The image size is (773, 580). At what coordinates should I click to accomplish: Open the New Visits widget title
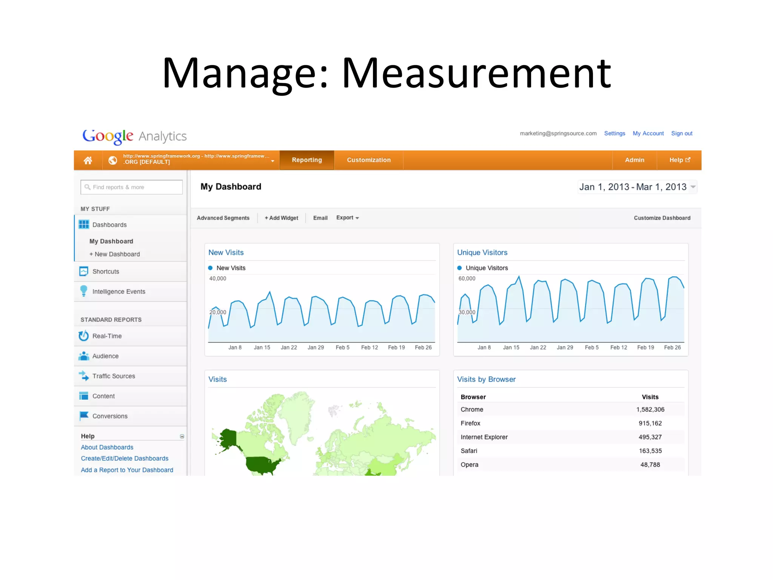(x=226, y=252)
